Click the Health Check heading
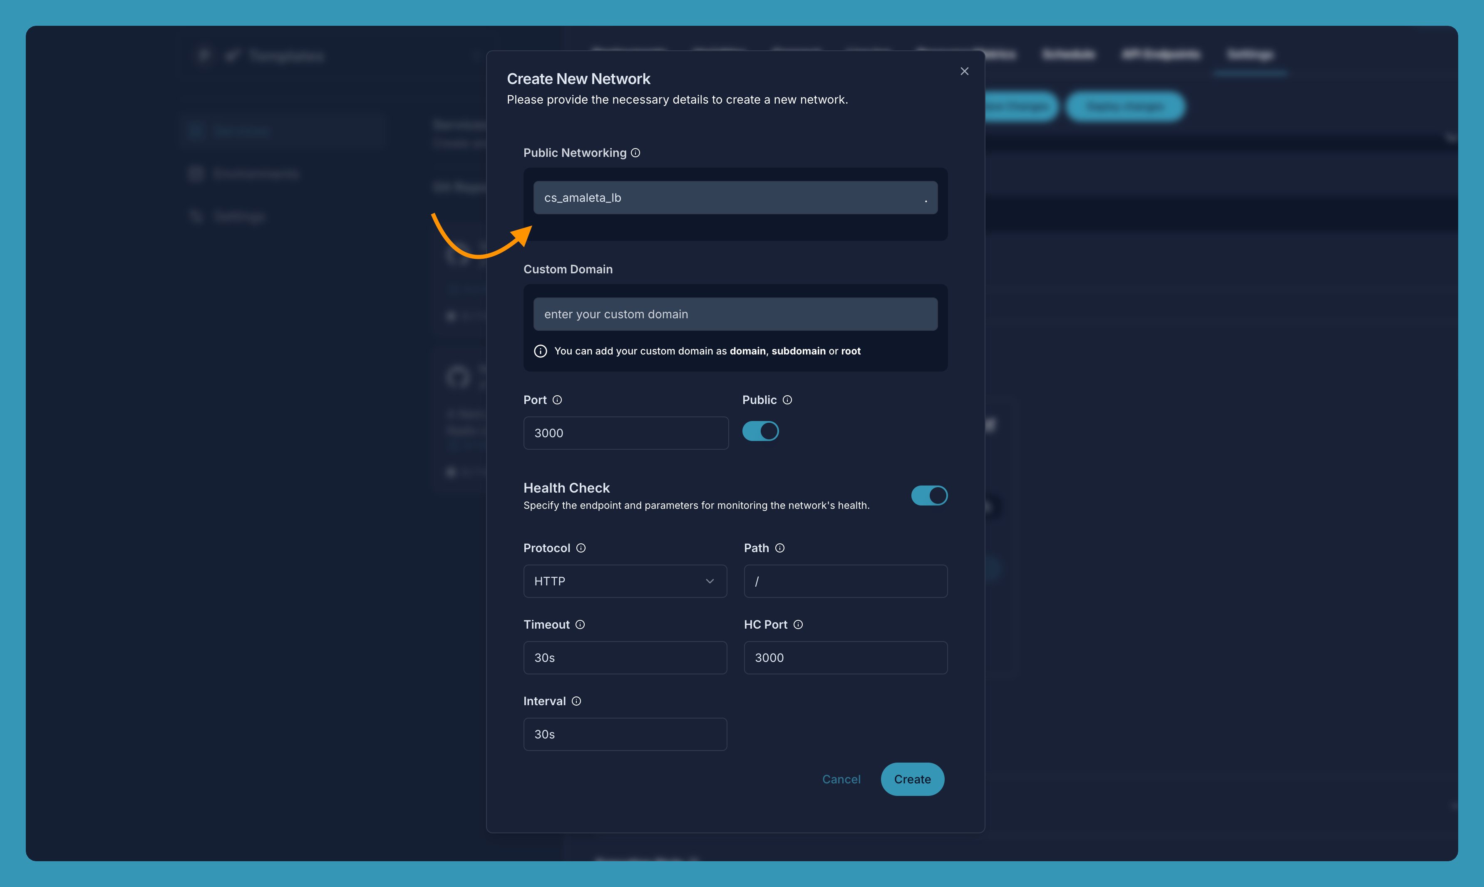1484x887 pixels. point(566,488)
